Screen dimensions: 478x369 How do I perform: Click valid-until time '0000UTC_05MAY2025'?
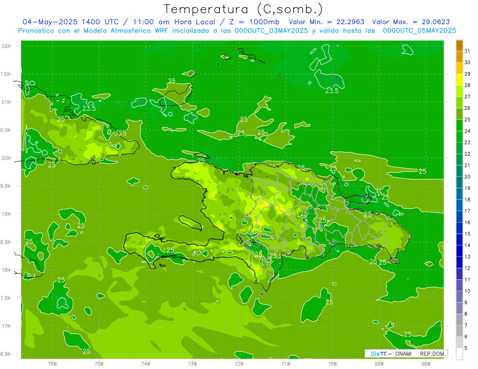click(419, 31)
